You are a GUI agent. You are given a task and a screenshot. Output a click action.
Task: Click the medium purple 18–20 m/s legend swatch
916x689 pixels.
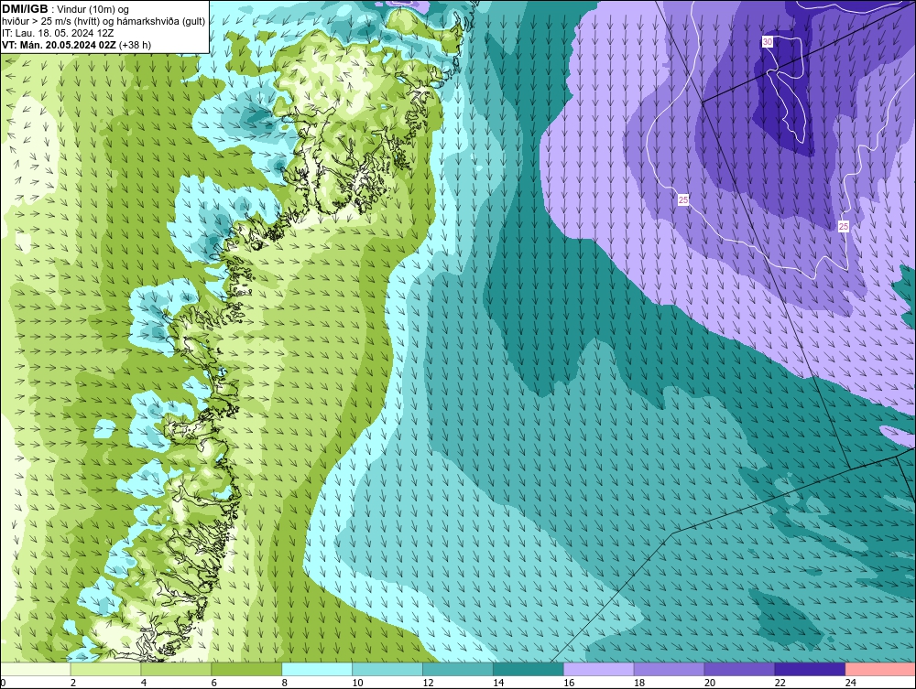[669, 669]
